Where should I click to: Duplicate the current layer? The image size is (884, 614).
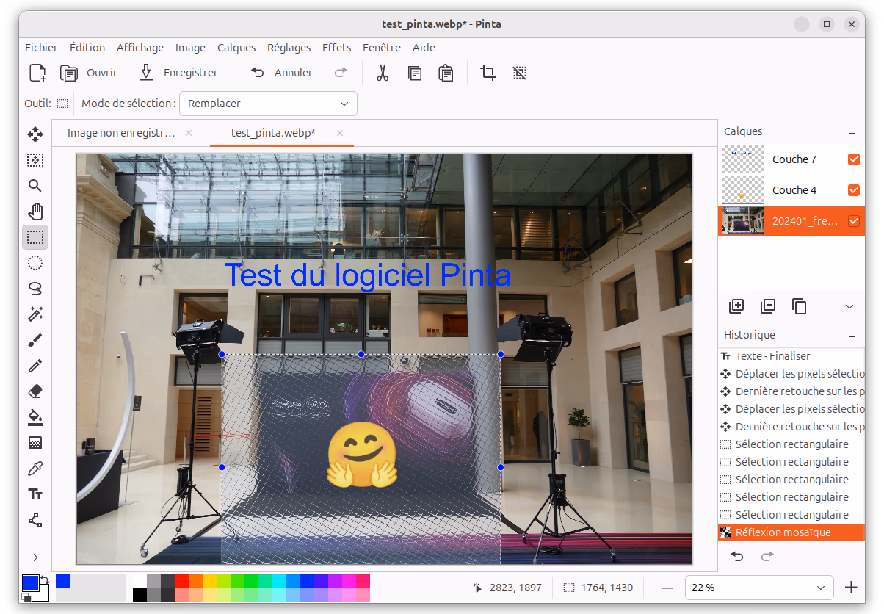800,306
